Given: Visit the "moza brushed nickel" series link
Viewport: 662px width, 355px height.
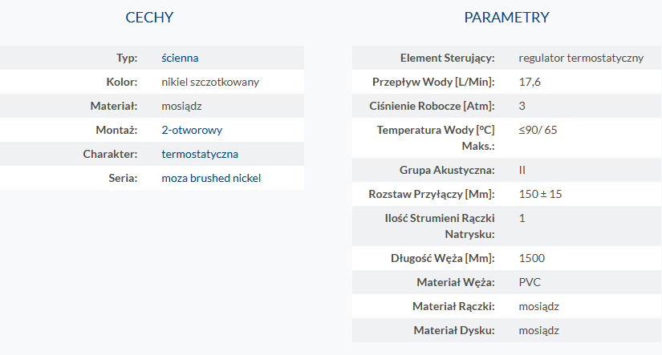Looking at the screenshot, I should click(x=211, y=178).
